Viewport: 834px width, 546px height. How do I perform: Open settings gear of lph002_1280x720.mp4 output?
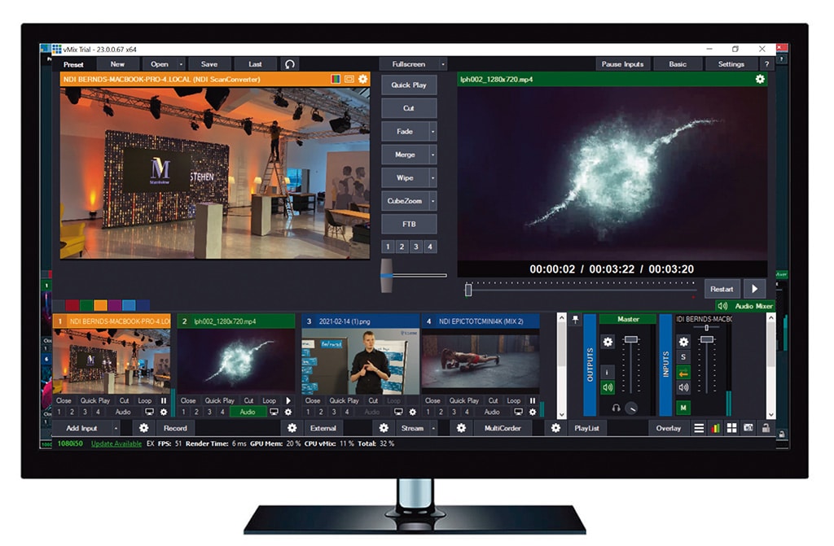[x=759, y=79]
